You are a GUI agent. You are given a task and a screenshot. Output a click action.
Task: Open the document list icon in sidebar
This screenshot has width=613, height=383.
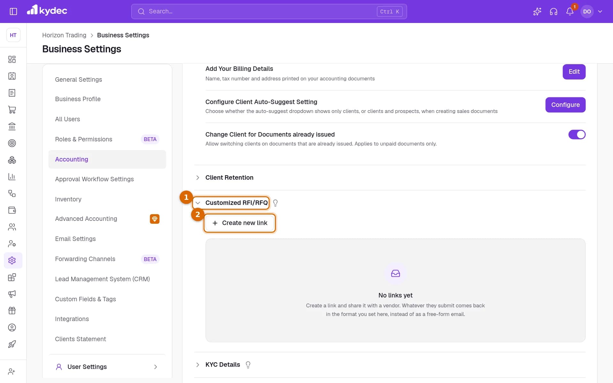pos(12,93)
